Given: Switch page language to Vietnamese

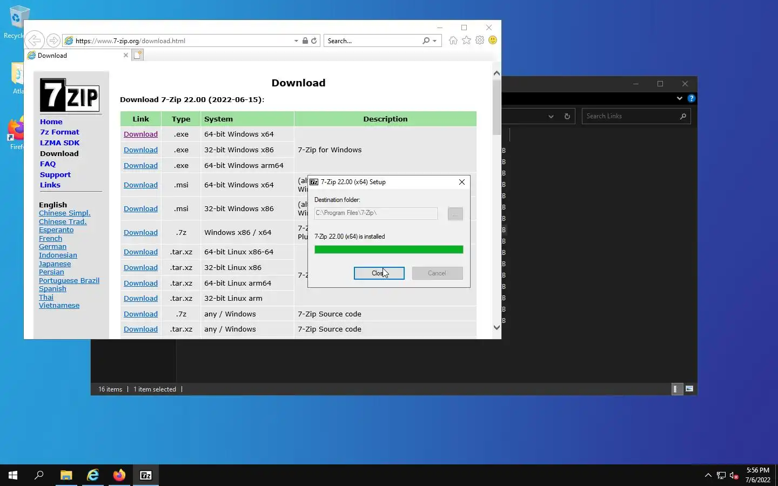Looking at the screenshot, I should [59, 305].
